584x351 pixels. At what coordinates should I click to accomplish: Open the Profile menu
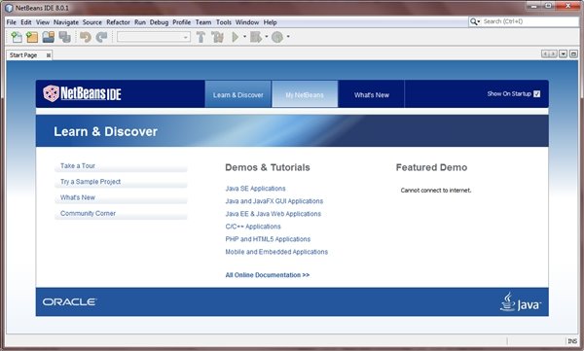point(181,22)
